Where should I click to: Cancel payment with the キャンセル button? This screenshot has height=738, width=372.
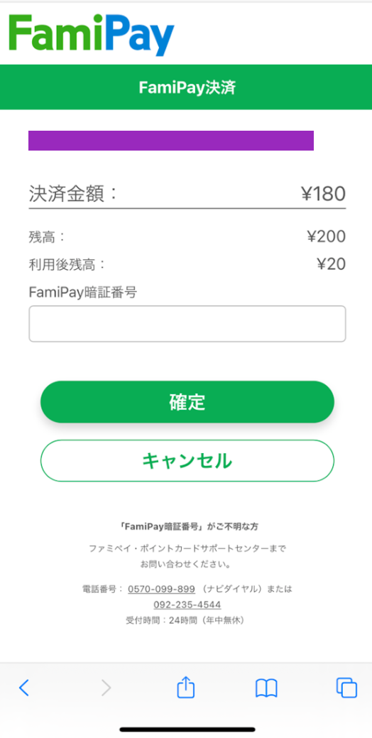(187, 461)
